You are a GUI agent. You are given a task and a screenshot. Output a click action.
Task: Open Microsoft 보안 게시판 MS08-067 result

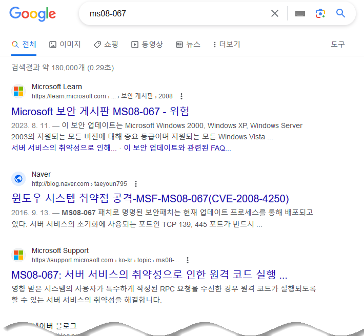tap(100, 111)
